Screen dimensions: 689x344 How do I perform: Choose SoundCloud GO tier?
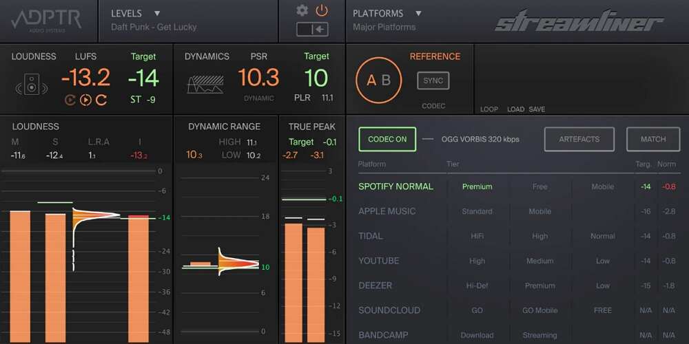point(477,310)
